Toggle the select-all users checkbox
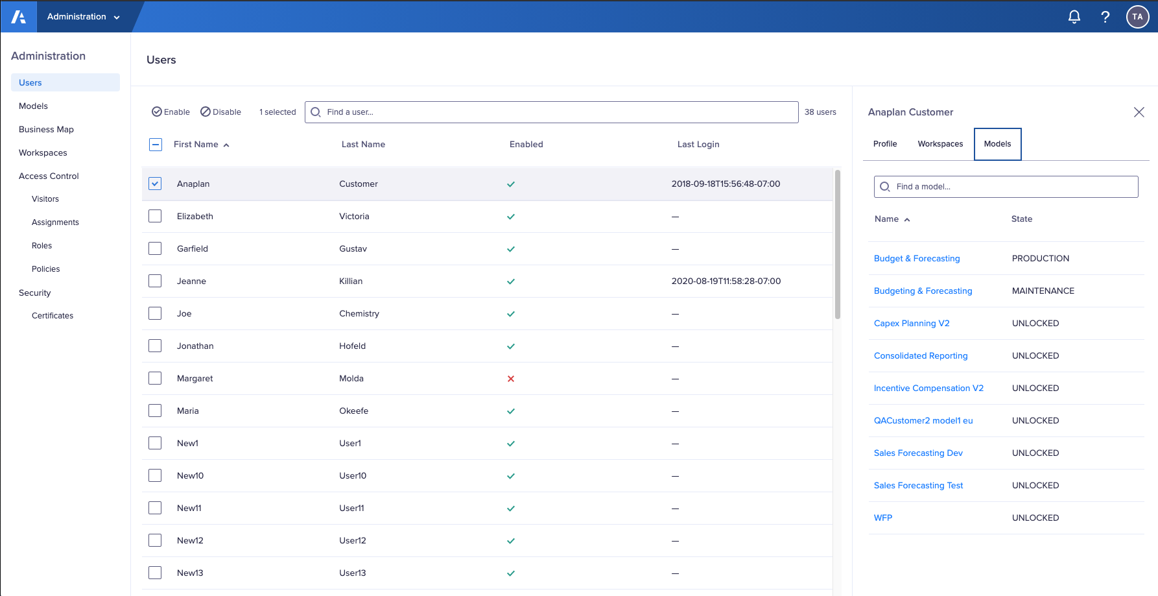 [x=156, y=145]
